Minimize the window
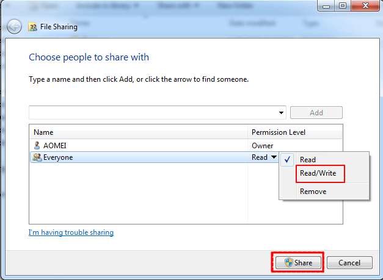Screen dimensions: 383x280 [324, 5]
